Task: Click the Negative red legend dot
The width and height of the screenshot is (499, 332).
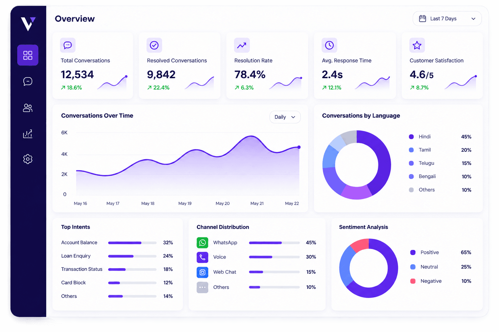Action: click(413, 281)
